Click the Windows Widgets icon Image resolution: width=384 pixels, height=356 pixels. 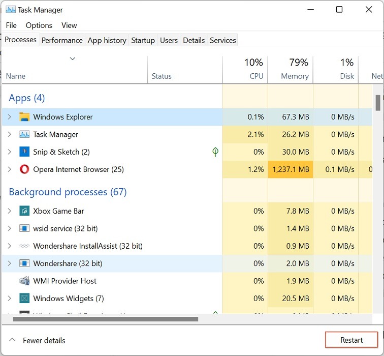(24, 298)
